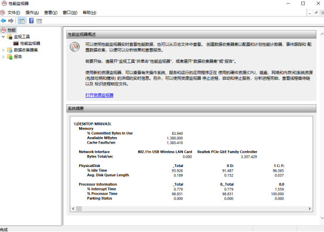This screenshot has width=324, height=232.
Task: Open the 查看(V) menu
Action: (x=50, y=13)
